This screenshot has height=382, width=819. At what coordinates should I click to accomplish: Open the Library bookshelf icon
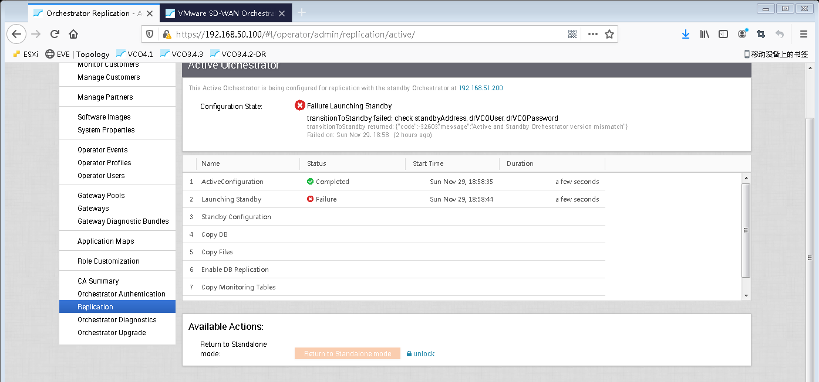pyautogui.click(x=705, y=34)
